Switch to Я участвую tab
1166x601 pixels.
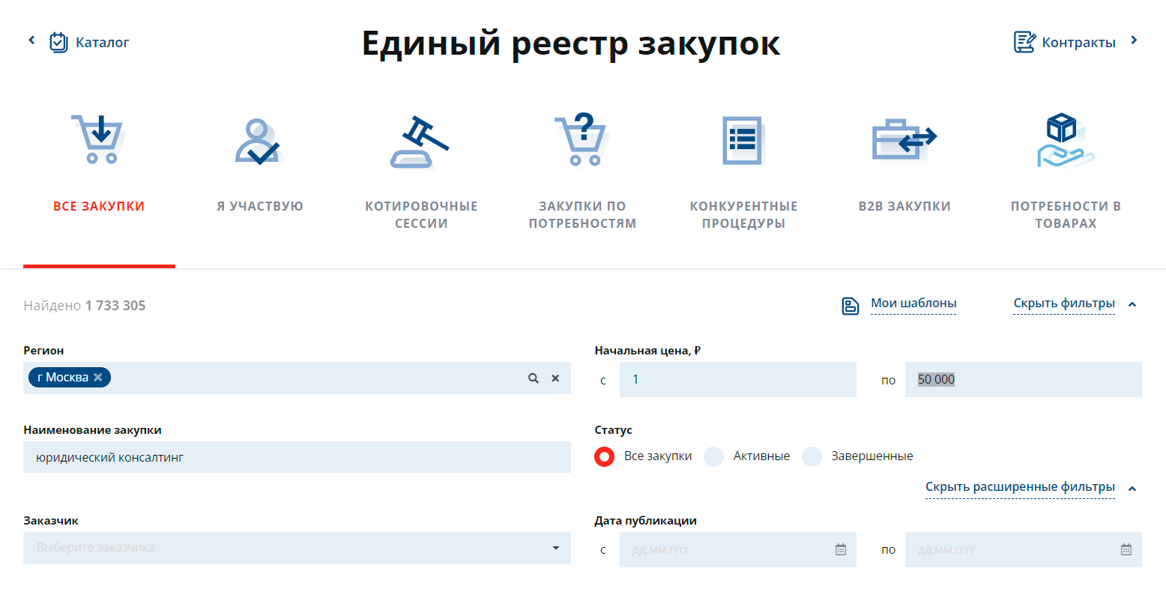[260, 206]
